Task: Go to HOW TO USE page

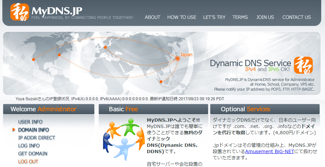Action: tap(182, 17)
